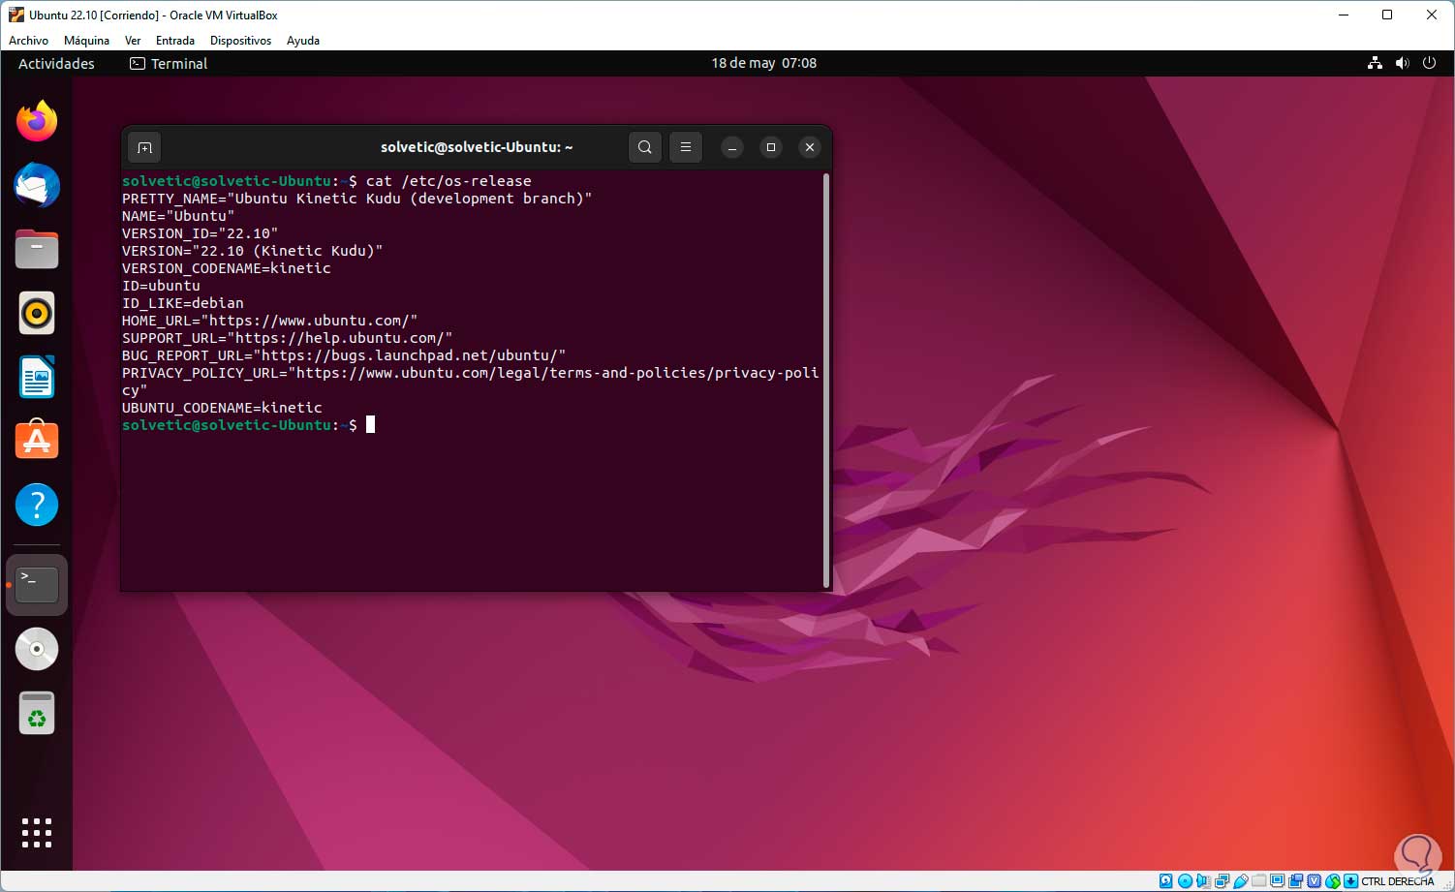Click the VirtualBox keyboard capture arrow icon
Viewport: 1455px width, 892px height.
pyautogui.click(x=1350, y=881)
